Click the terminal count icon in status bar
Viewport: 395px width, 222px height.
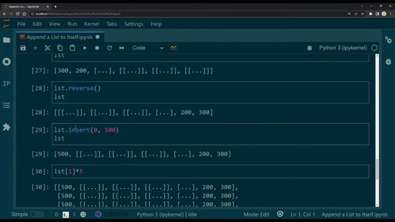[66, 215]
